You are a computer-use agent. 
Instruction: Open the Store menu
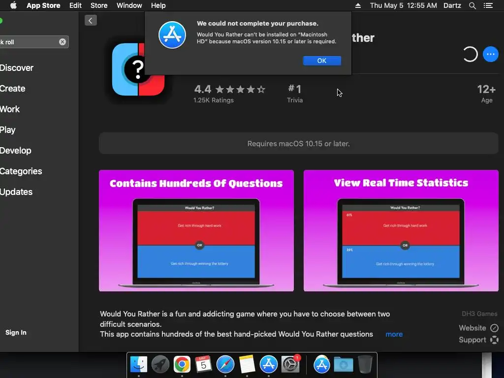point(99,5)
